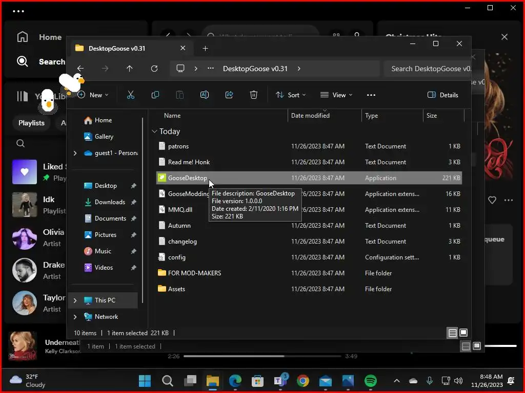
Task: Select the Spotify Playlists filter chip
Action: (31, 123)
